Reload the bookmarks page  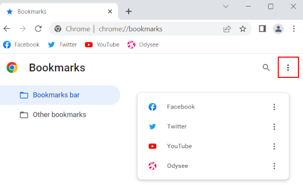38,29
